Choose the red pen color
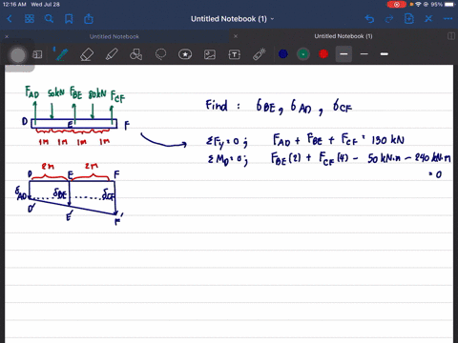Image resolution: width=458 pixels, height=343 pixels. (x=323, y=54)
